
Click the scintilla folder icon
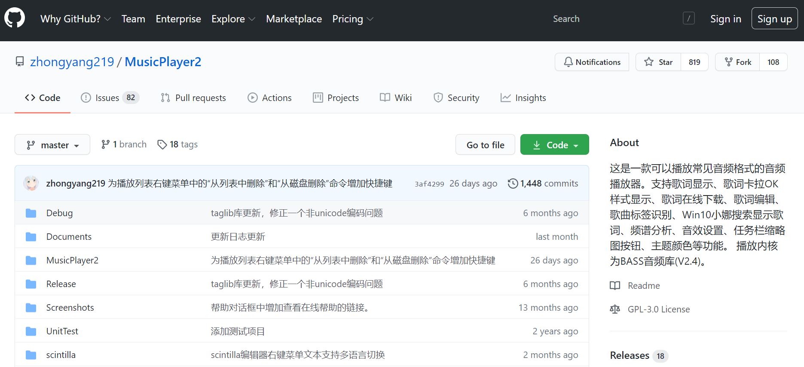point(31,355)
